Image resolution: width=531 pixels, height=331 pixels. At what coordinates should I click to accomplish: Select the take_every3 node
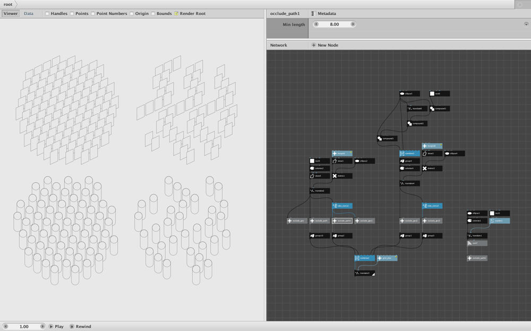(x=432, y=205)
